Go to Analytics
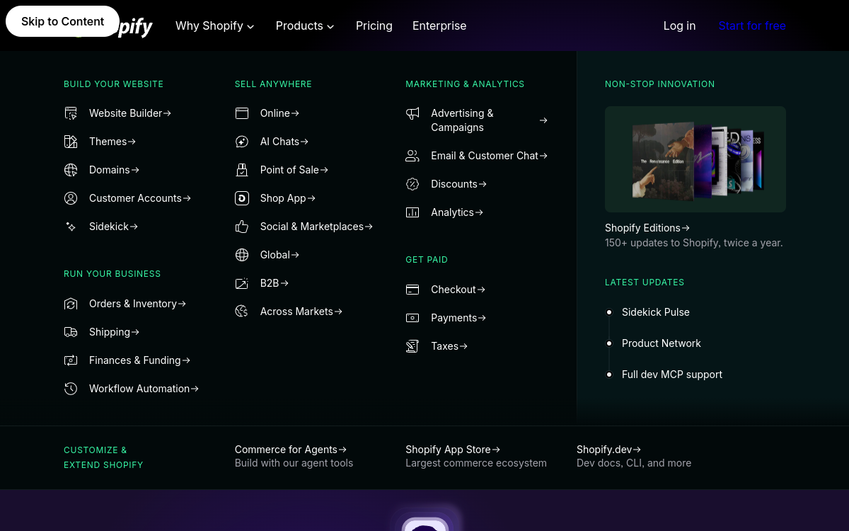 (457, 212)
